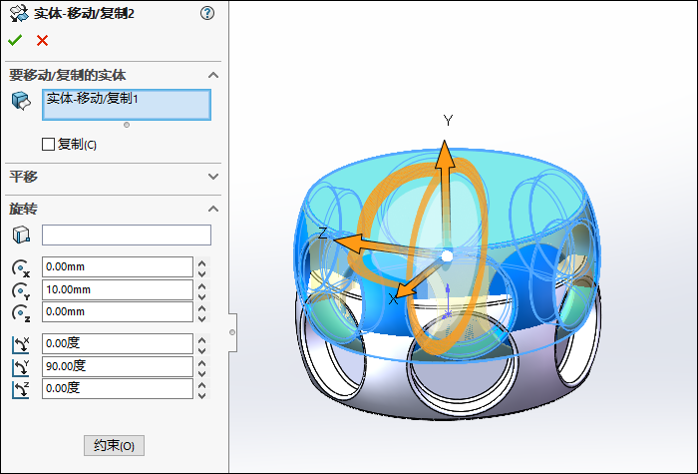
Task: Collapse the 要移动/复制的实体 section
Action: (213, 75)
